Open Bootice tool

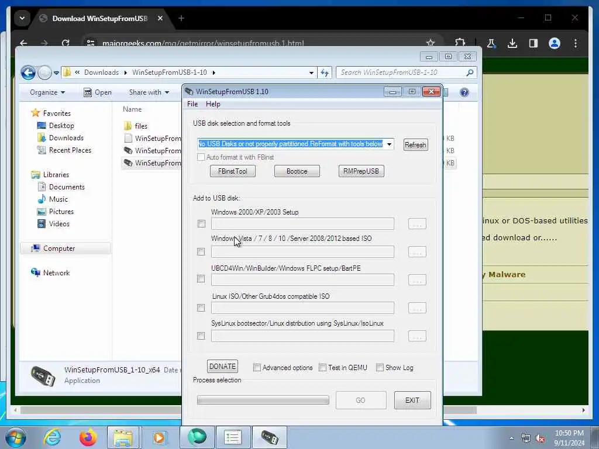click(297, 171)
